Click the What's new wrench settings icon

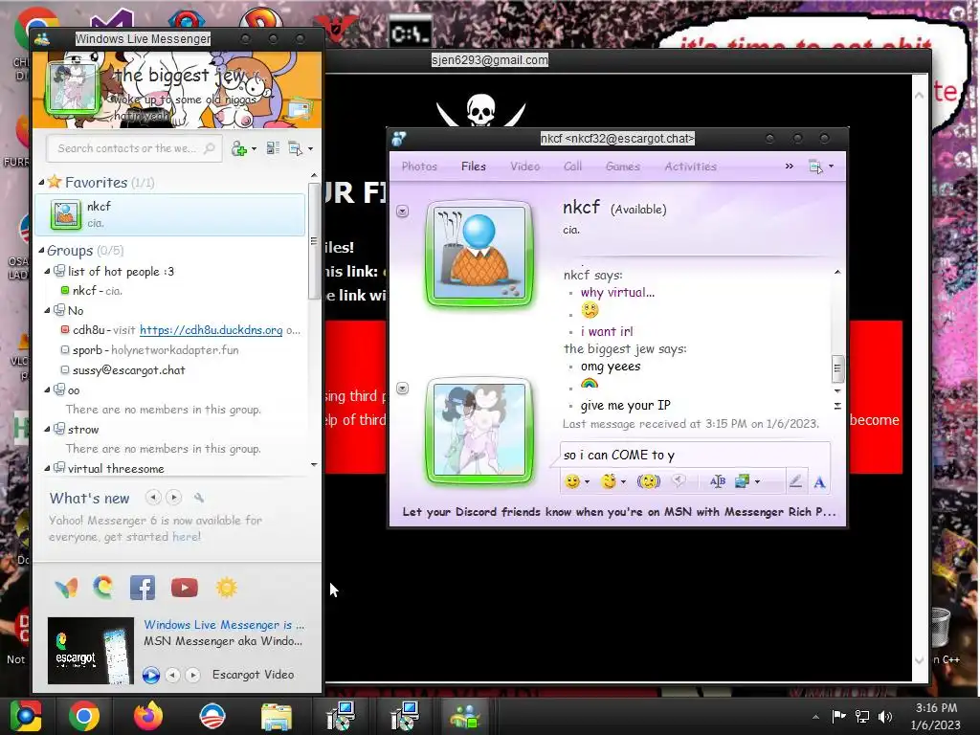tap(199, 498)
